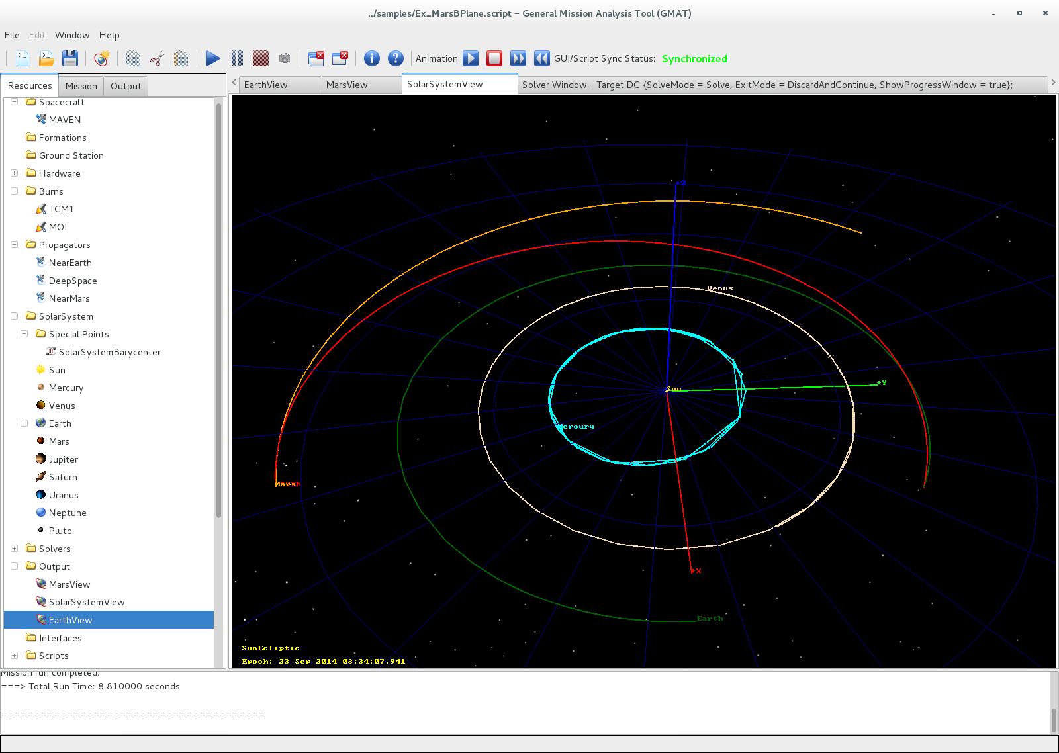Click the Animation faster button

tap(518, 58)
